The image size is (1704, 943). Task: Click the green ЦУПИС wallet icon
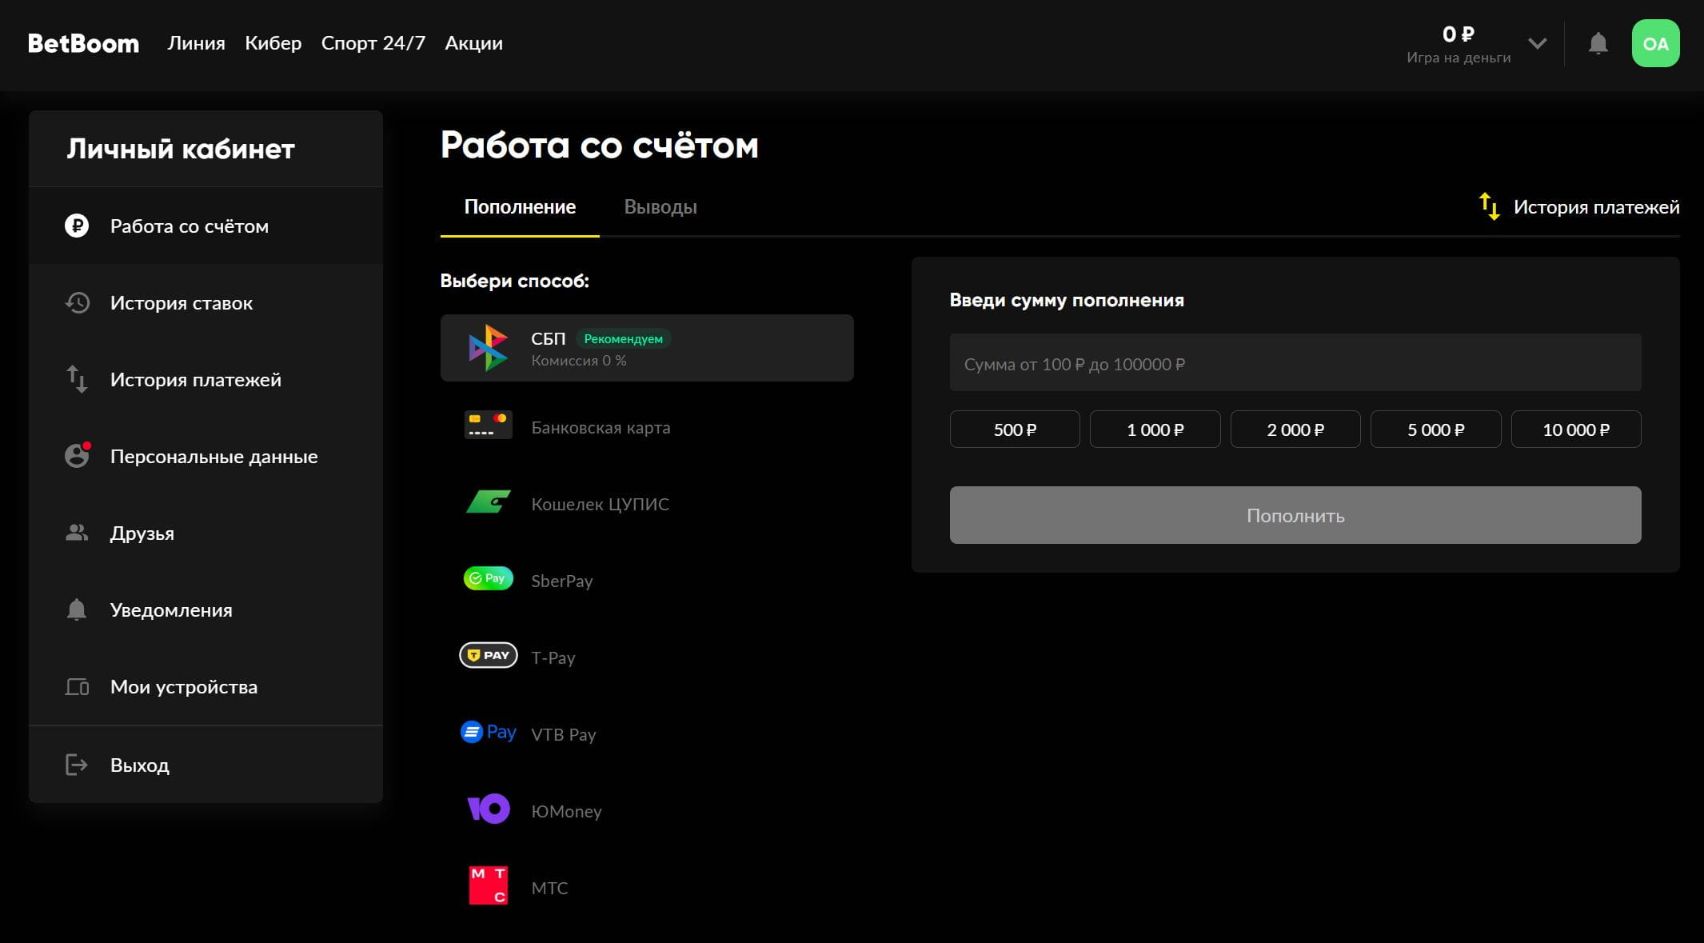click(488, 501)
